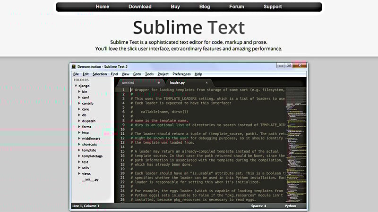The width and height of the screenshot is (378, 212).
Task: Click the Support navigation link
Action: (x=273, y=7)
